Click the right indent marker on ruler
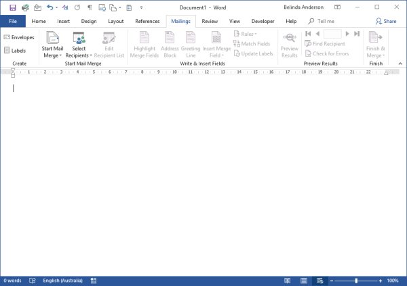This screenshot has height=286, width=407. (386, 73)
